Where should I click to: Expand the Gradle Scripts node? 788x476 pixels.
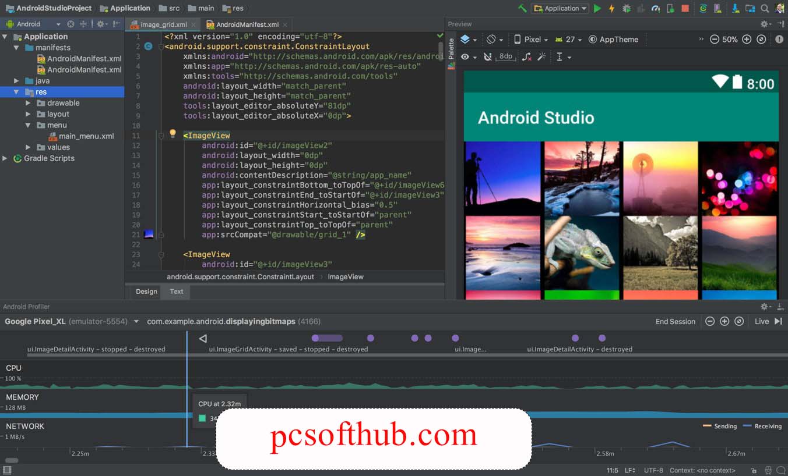(x=5, y=158)
